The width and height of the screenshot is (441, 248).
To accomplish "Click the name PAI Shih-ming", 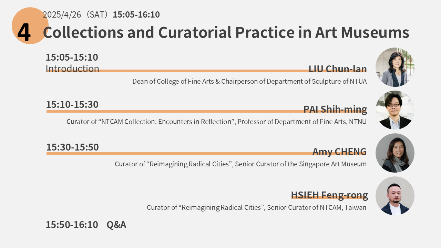I will 335,109.
